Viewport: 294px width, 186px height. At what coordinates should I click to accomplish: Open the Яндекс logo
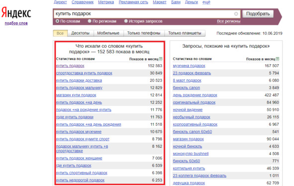[16, 13]
